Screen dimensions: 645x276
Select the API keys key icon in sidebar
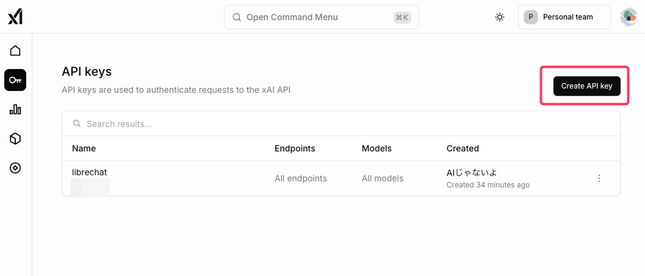click(15, 80)
